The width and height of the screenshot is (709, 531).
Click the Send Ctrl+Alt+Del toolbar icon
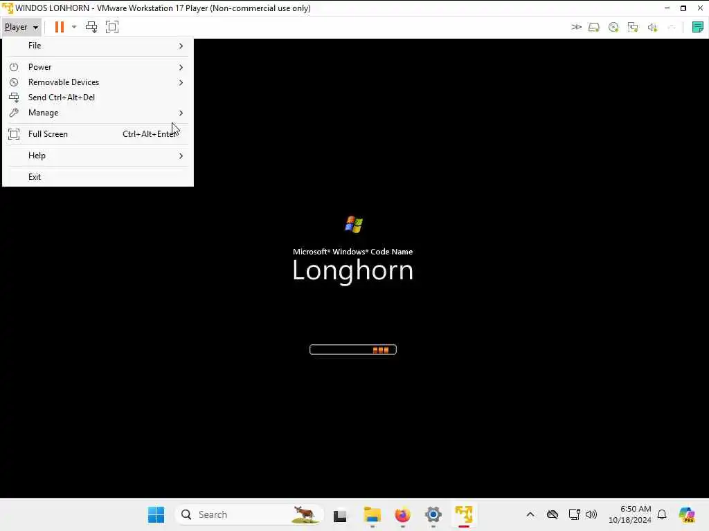[91, 27]
